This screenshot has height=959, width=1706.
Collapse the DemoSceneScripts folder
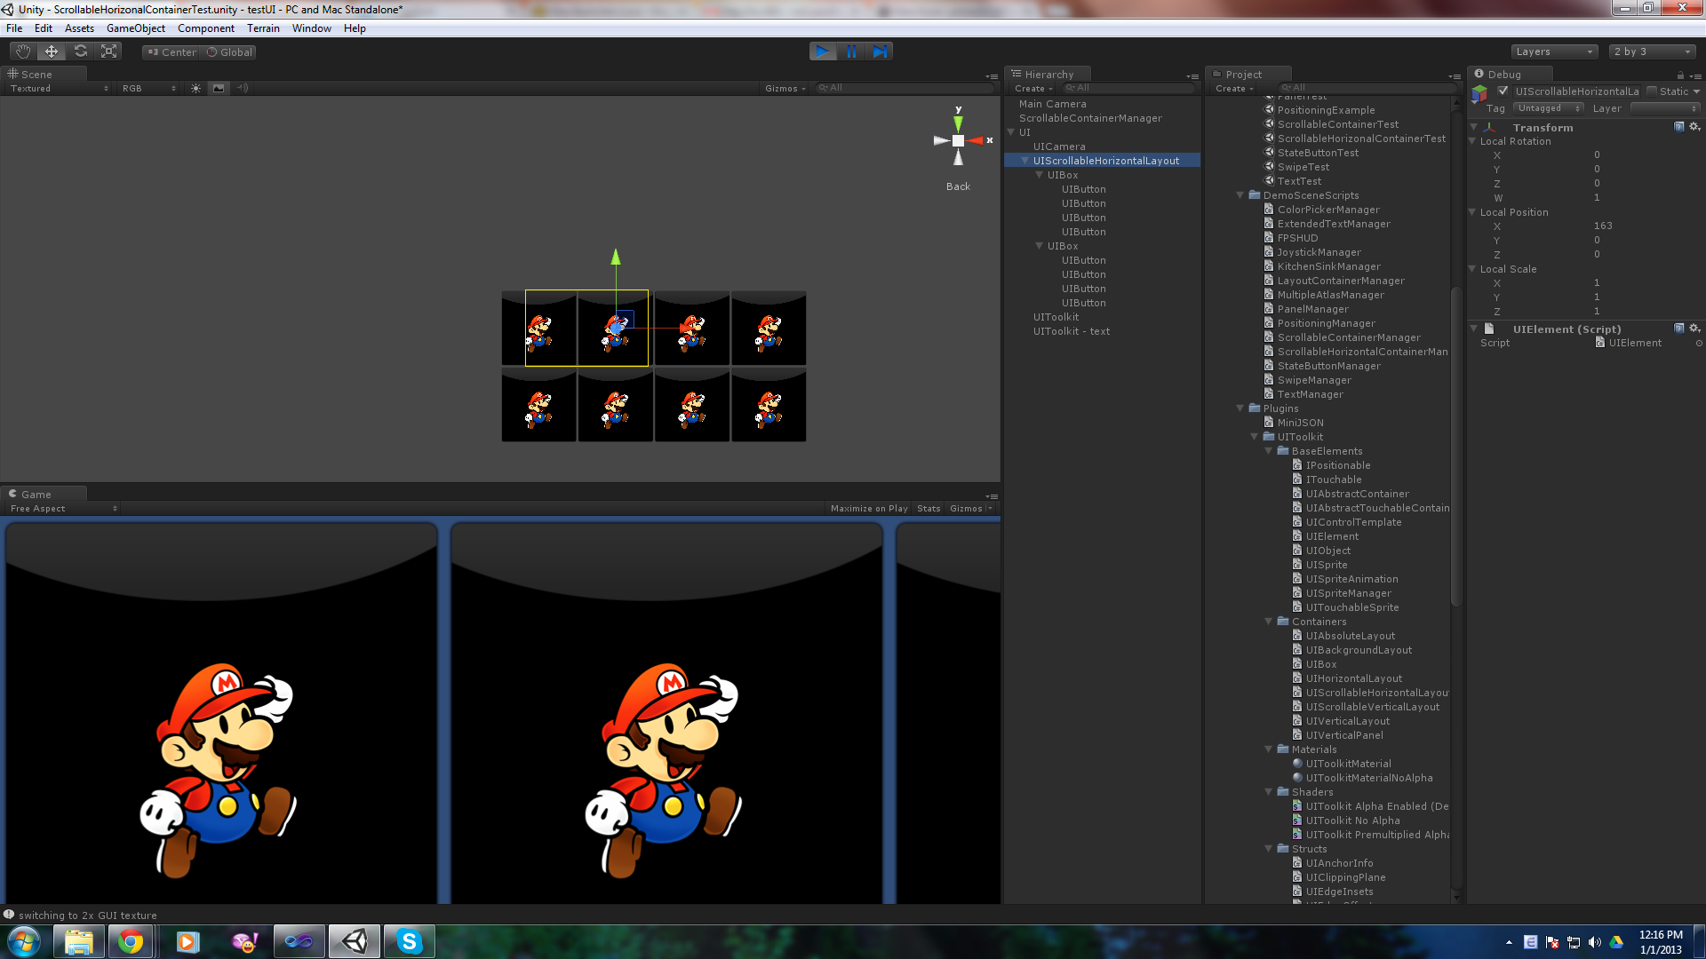point(1240,195)
